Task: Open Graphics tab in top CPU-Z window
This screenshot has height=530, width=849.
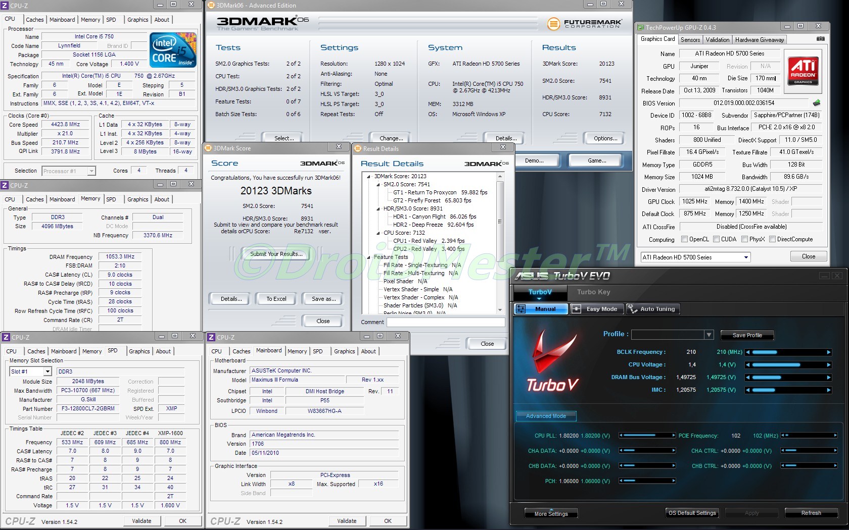Action: pyautogui.click(x=137, y=20)
